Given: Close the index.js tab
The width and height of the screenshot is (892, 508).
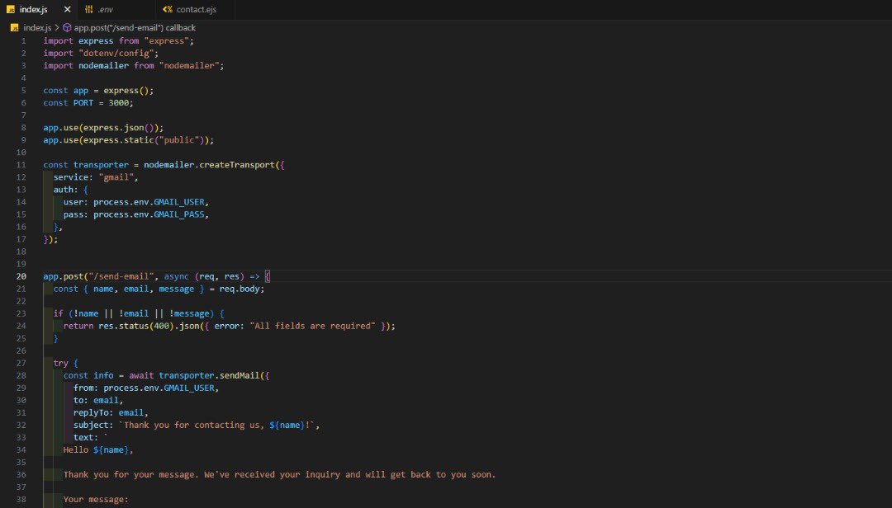Looking at the screenshot, I should coord(68,11).
